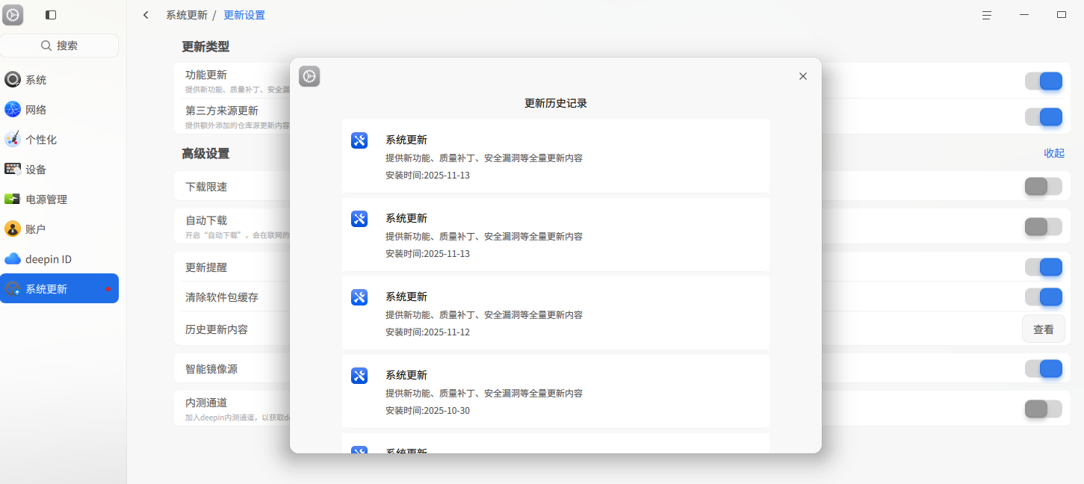The height and width of the screenshot is (484, 1084).
Task: Click 安装时间:2025-10-30 text
Action: (428, 411)
